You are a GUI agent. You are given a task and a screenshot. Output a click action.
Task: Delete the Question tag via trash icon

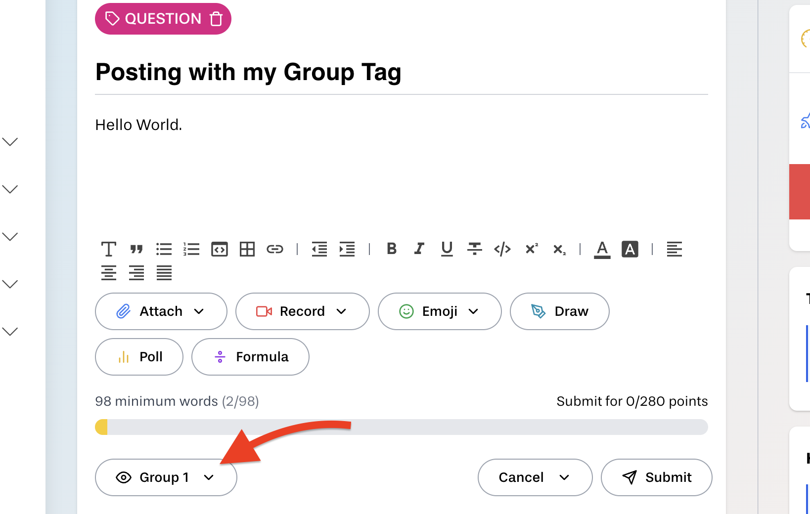(216, 19)
